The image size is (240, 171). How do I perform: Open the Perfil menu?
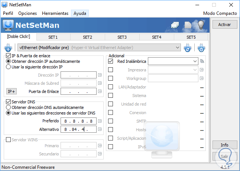[x=8, y=13]
